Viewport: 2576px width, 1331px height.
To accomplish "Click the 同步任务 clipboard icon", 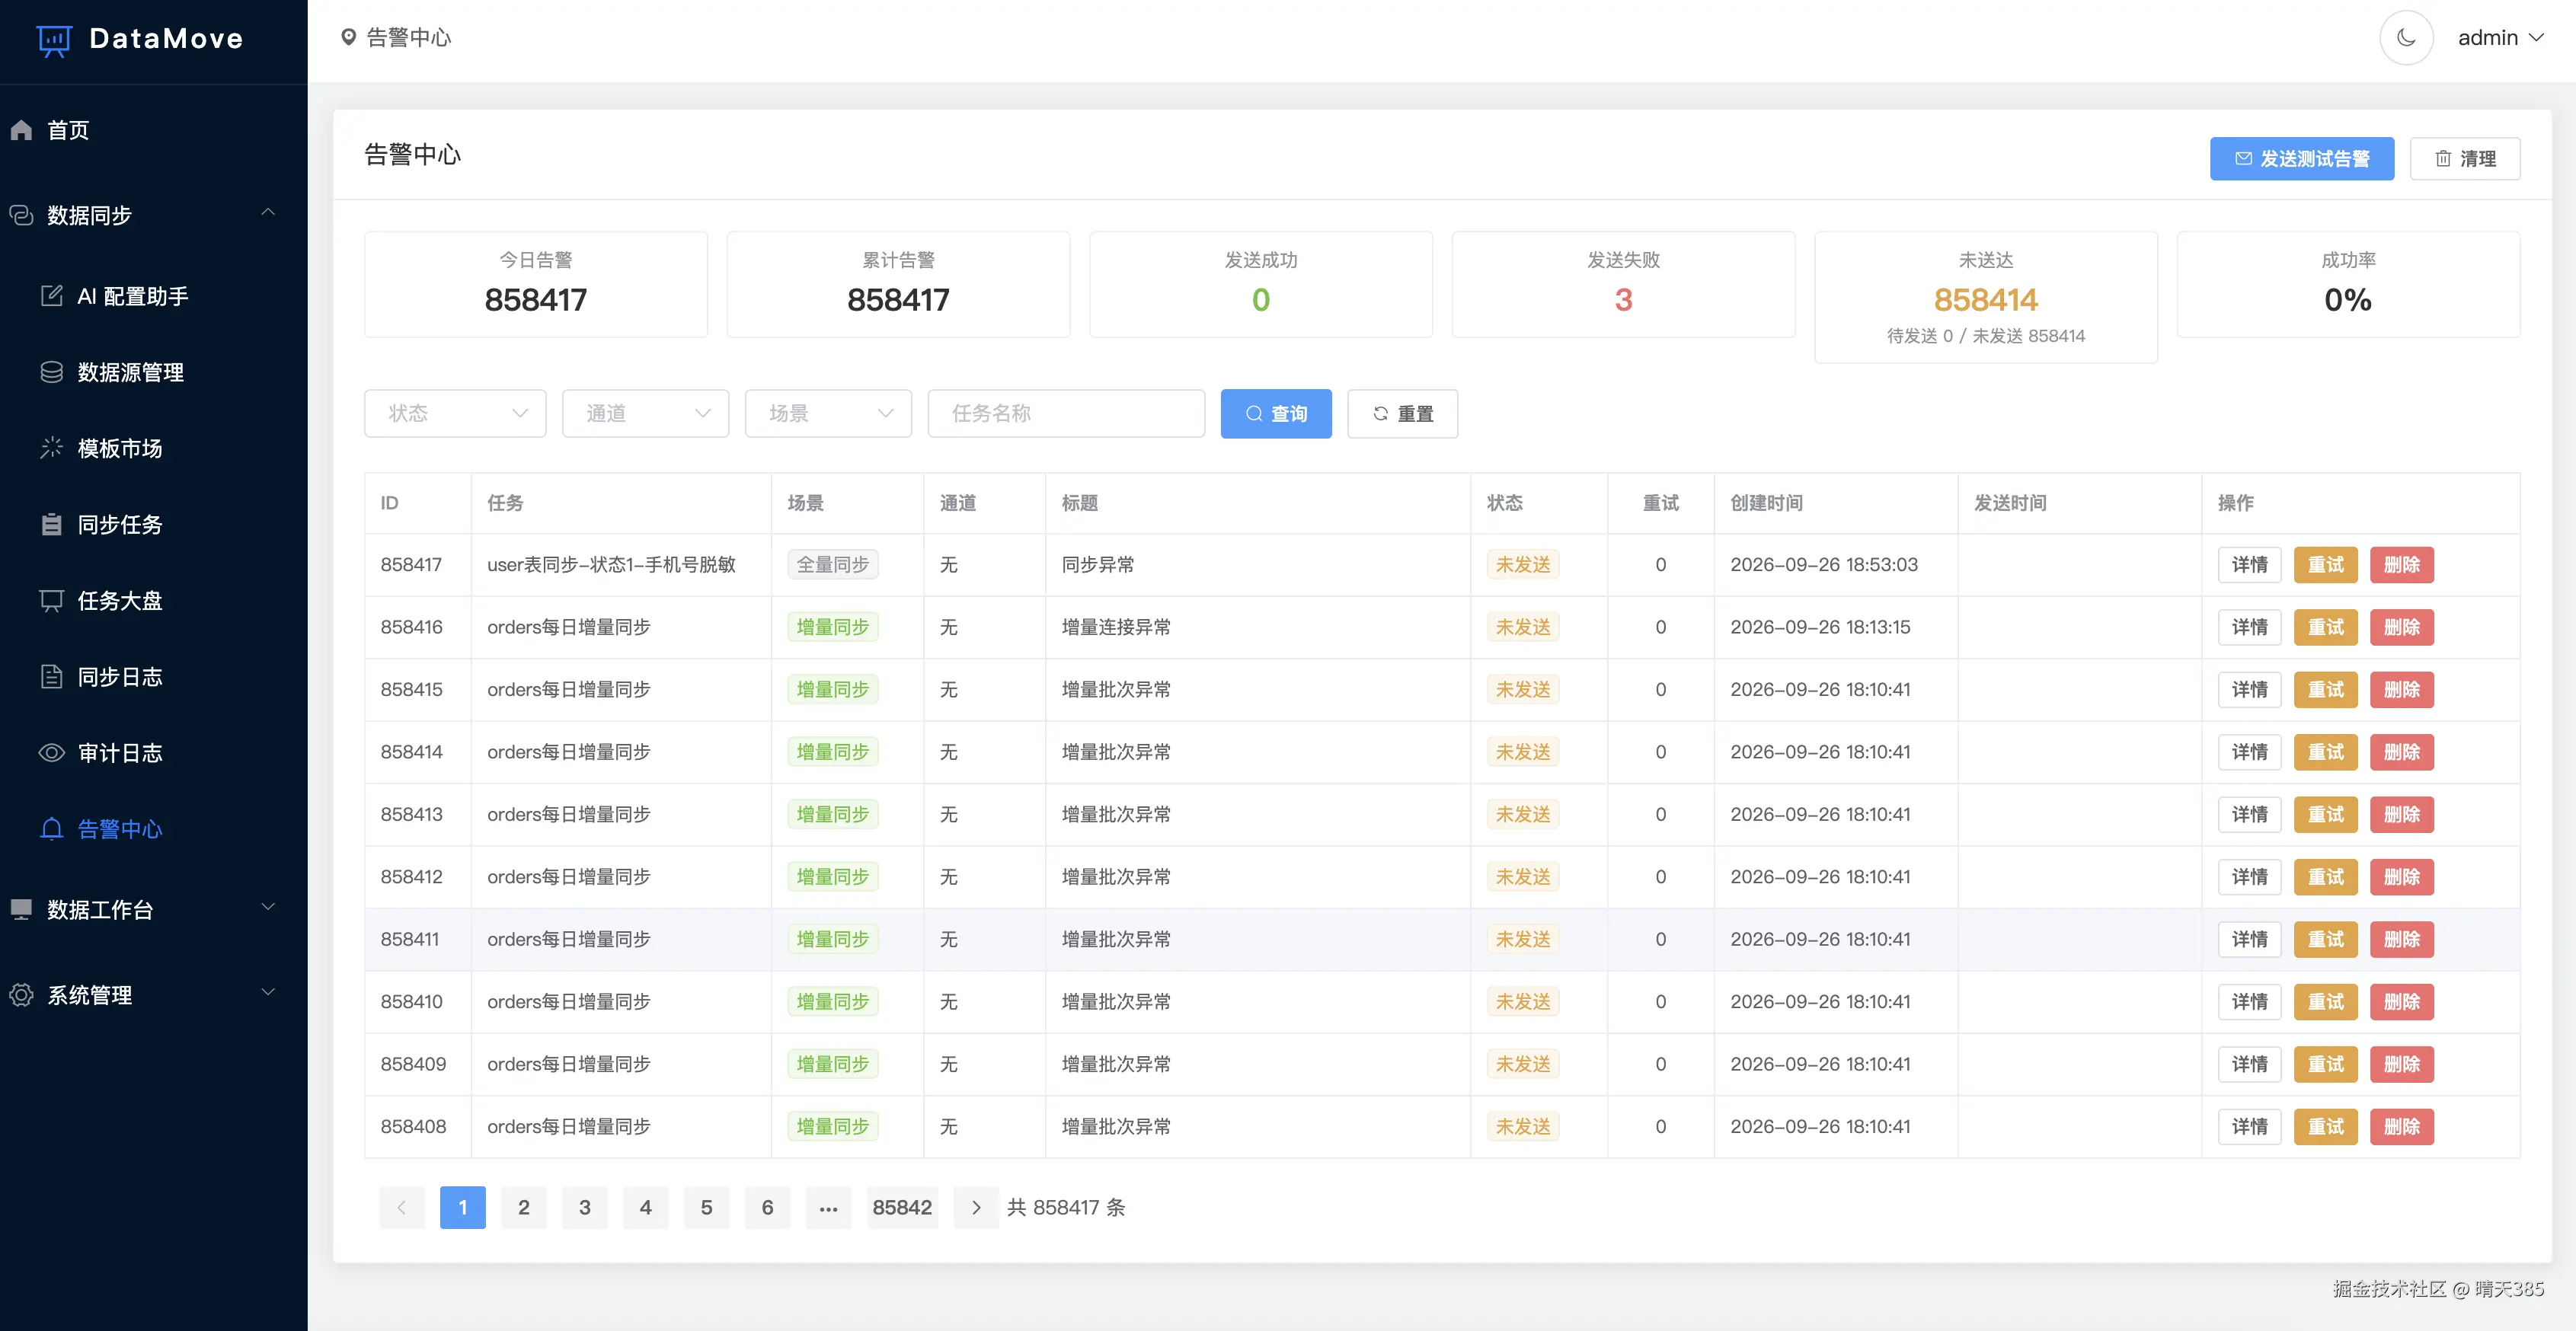I will tap(51, 524).
